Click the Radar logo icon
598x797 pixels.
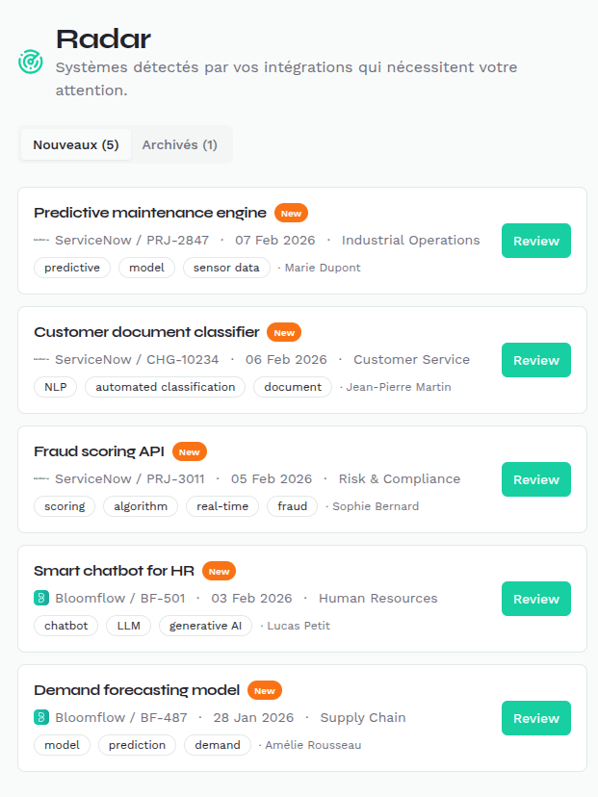30,61
